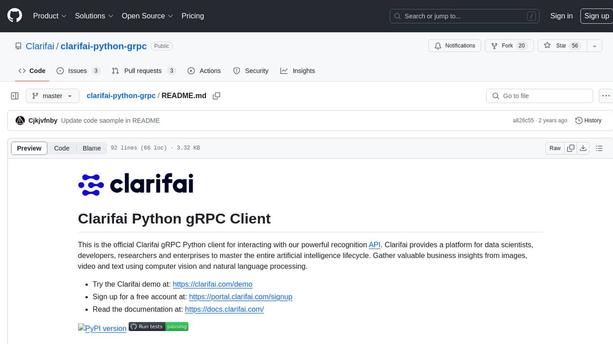Viewport: 613px width, 344px height.
Task: Open the https://portal.clarifai.com/signup link
Action: (x=241, y=297)
